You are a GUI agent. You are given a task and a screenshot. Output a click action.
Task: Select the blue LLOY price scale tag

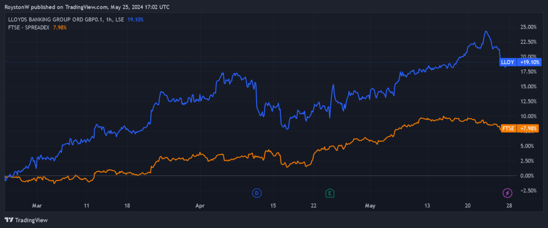[507, 62]
